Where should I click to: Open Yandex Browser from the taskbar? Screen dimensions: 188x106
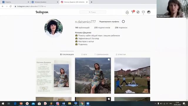click(27, 103)
